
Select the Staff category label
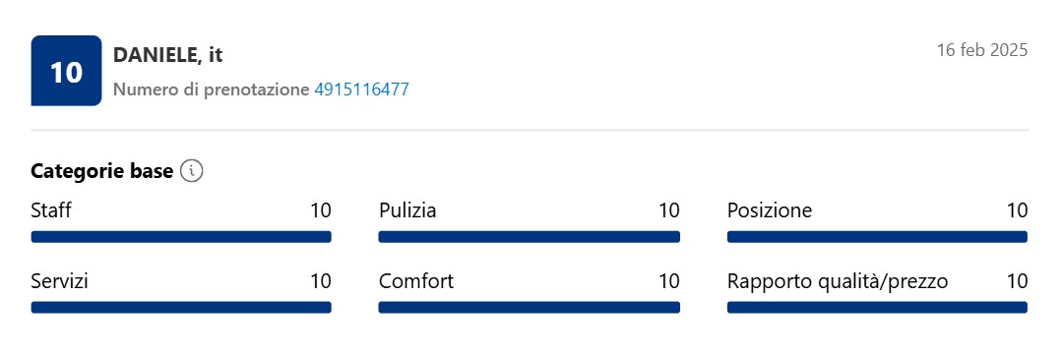51,210
